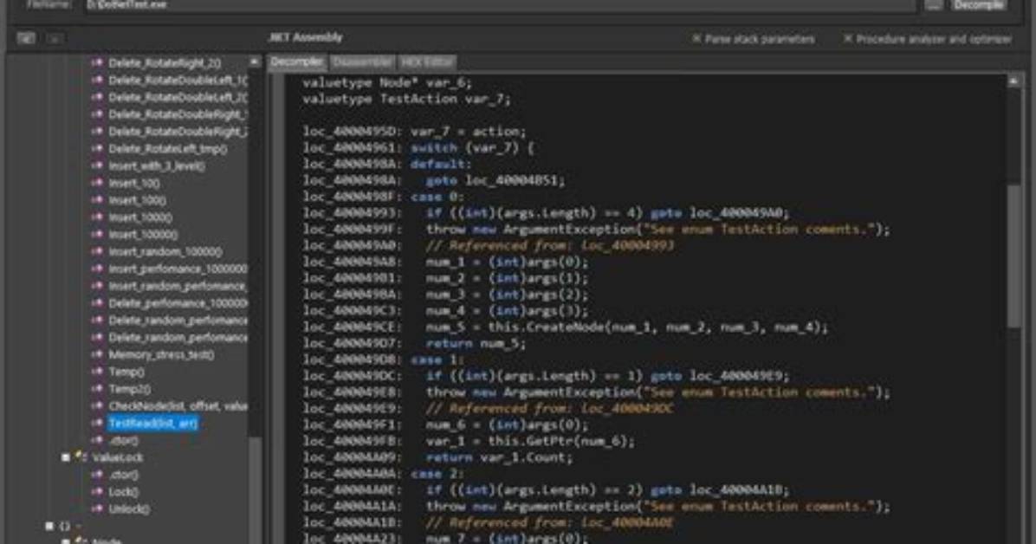The width and height of the screenshot is (1036, 544).
Task: Collapse the ValueLock class node
Action: click(66, 457)
